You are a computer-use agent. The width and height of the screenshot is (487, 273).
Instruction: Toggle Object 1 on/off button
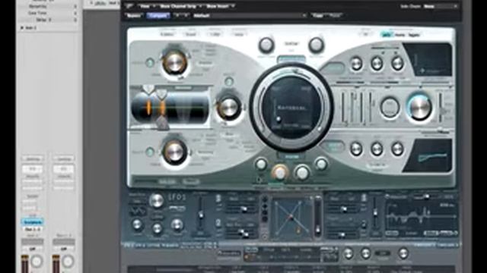click(150, 63)
